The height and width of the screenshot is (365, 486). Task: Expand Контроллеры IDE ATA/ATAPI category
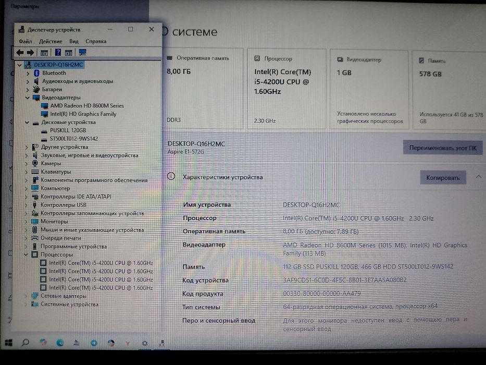(x=27, y=197)
